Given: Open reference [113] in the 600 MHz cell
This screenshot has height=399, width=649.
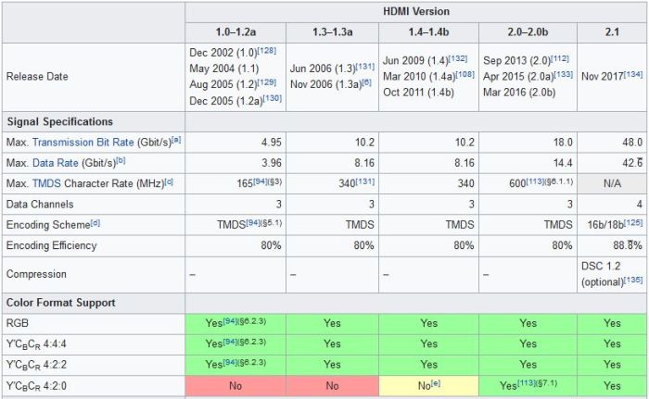Looking at the screenshot, I should click(541, 181).
